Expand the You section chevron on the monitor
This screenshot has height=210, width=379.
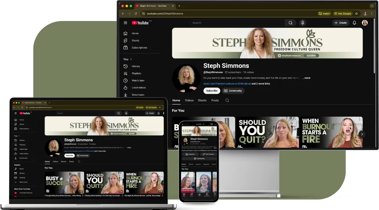click(131, 59)
